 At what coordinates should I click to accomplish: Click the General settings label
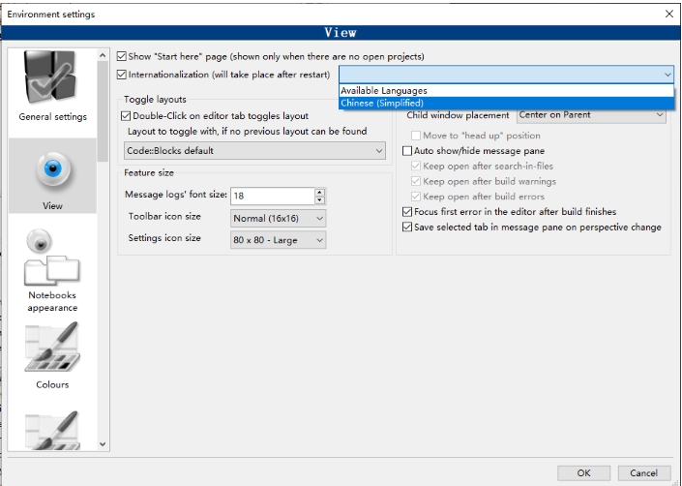[52, 116]
